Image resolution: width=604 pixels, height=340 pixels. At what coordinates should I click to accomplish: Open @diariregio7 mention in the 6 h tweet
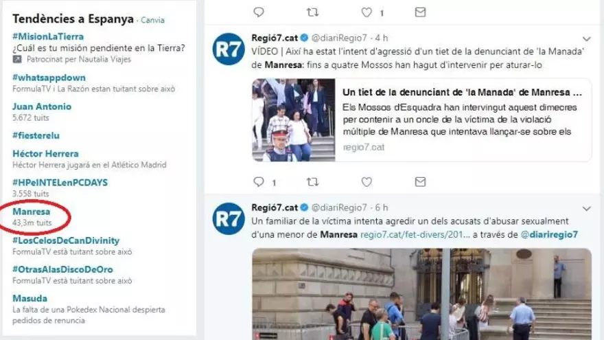[x=549, y=234]
